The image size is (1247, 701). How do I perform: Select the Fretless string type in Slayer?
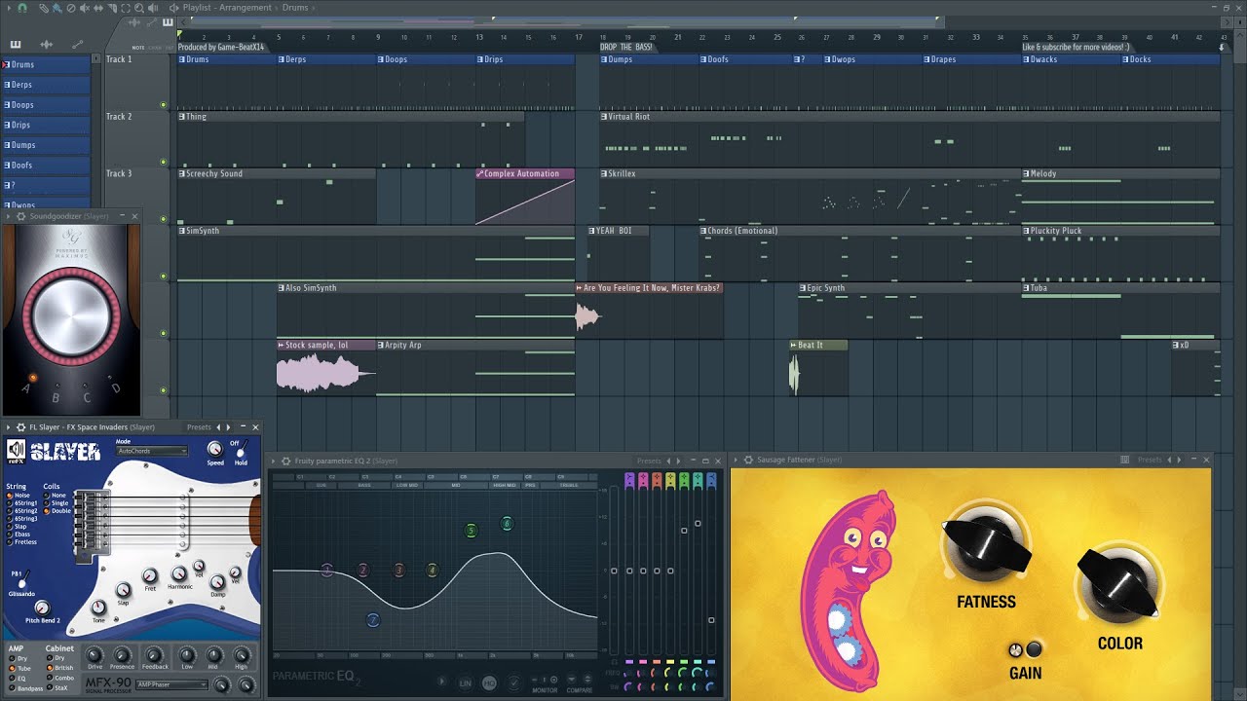tap(23, 541)
